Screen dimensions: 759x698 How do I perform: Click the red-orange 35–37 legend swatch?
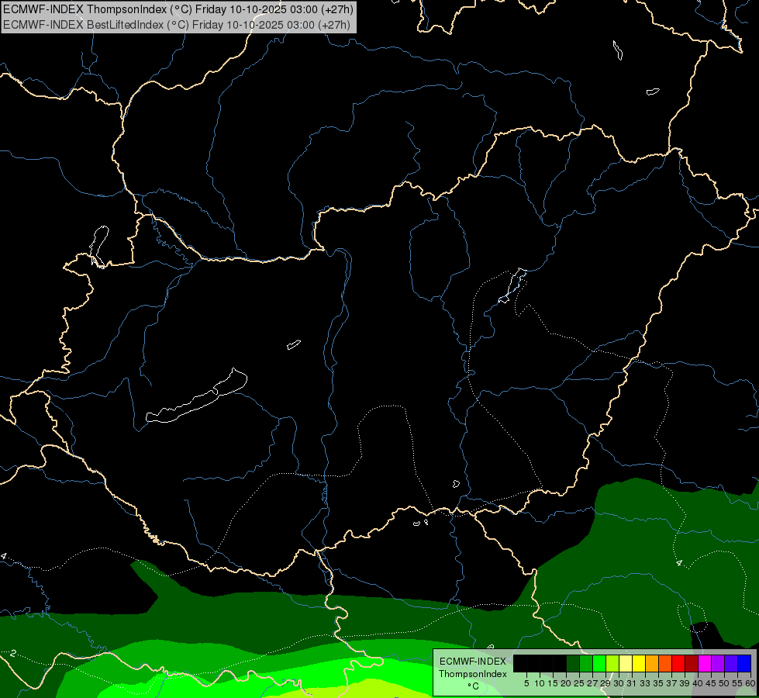[665, 664]
